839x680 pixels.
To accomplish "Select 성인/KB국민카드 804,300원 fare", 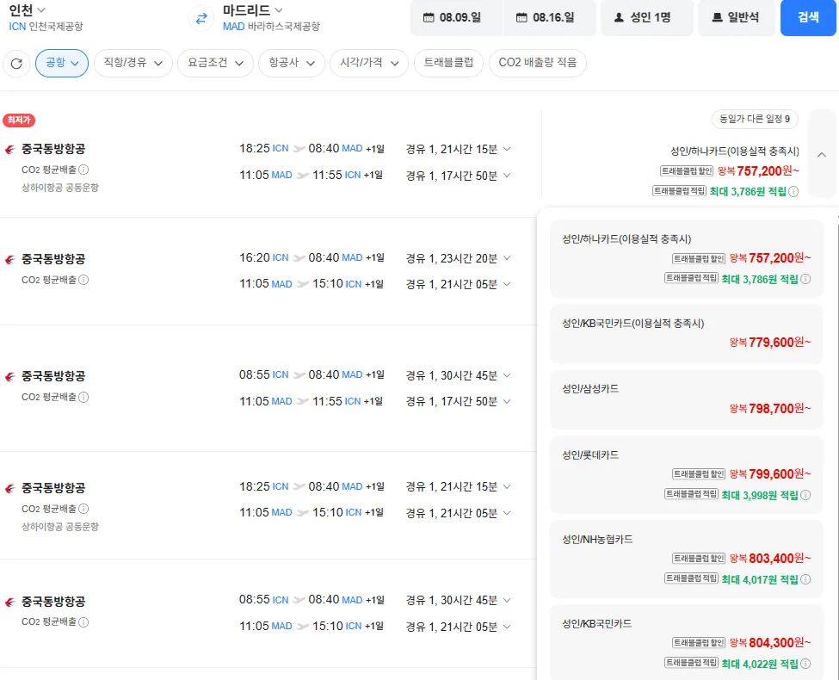I will pyautogui.click(x=687, y=642).
